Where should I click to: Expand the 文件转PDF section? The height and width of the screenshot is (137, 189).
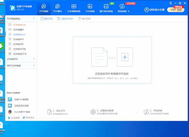click(34, 59)
